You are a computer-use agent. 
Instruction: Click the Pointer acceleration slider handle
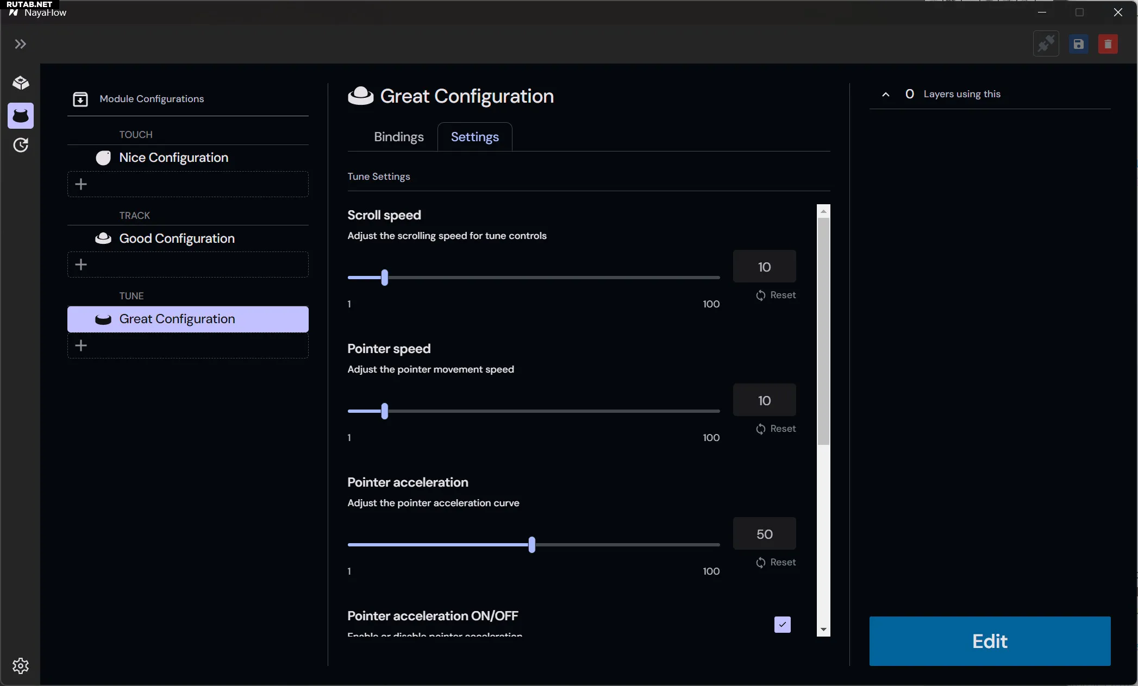pos(532,545)
